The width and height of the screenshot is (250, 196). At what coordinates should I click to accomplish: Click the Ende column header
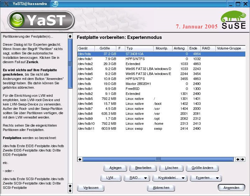[194, 48]
